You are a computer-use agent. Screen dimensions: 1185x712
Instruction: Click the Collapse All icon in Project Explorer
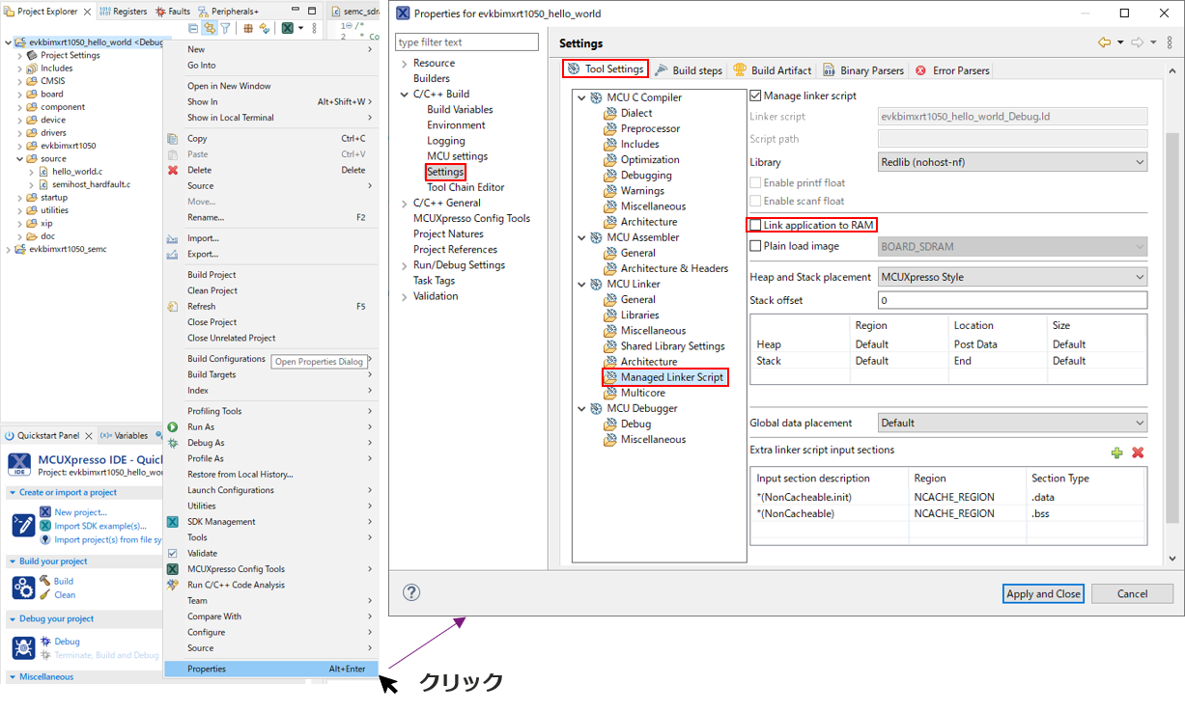point(193,28)
